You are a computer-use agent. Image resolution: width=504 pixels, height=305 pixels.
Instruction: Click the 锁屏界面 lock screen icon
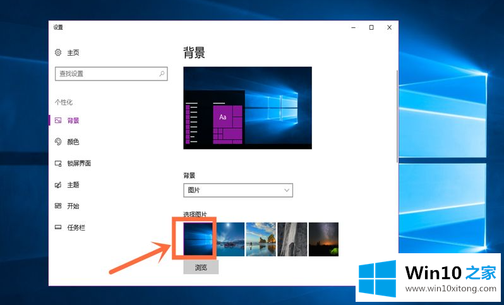[58, 164]
